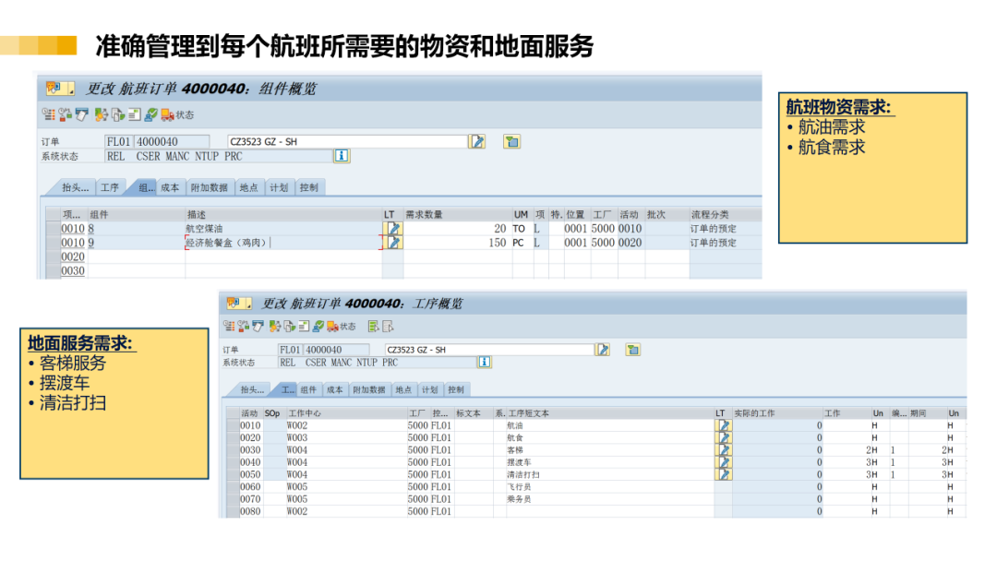Click the text sheet icon in the 组件概览 toolbar

pyautogui.click(x=134, y=114)
